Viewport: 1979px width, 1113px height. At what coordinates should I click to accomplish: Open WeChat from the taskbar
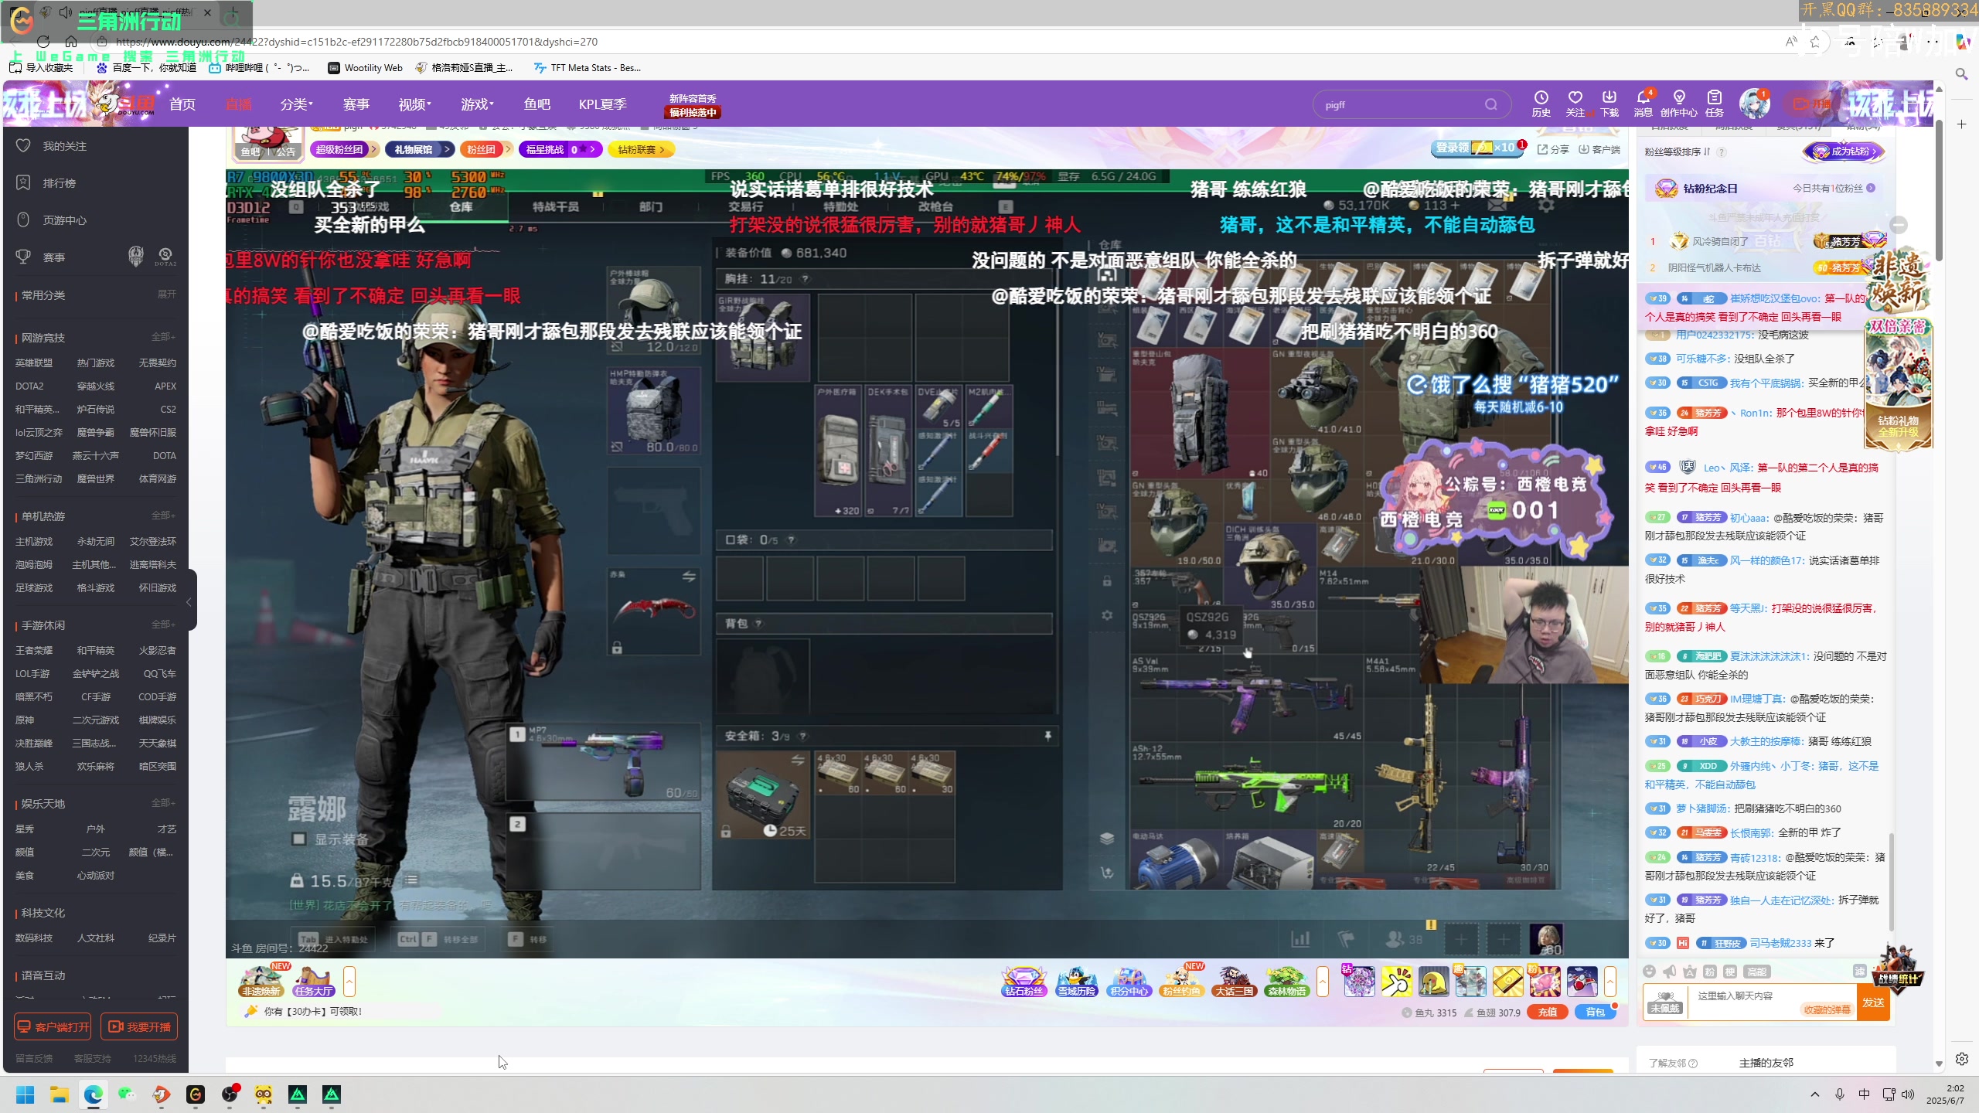coord(128,1094)
